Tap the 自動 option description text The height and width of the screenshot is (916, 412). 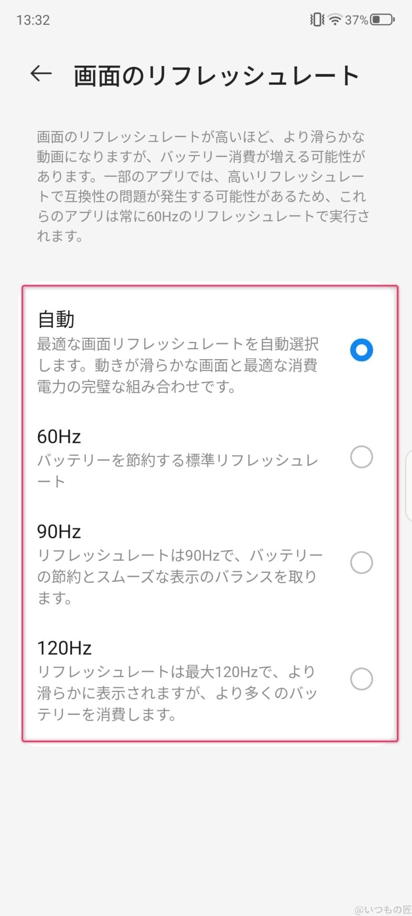pos(177,365)
